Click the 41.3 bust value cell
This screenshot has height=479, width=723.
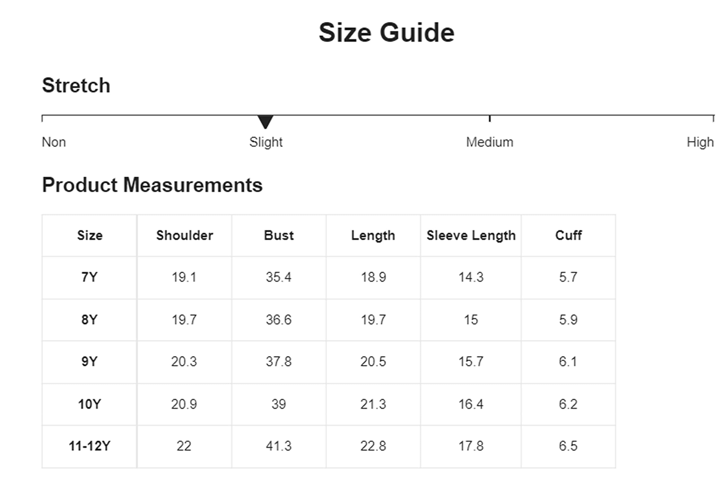pos(279,446)
